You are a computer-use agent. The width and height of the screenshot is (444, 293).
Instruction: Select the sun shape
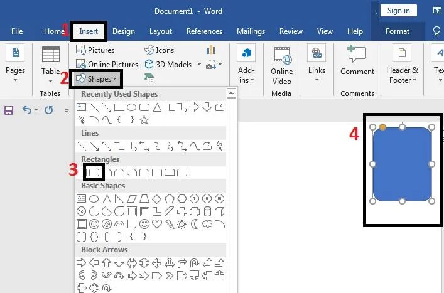181,224
